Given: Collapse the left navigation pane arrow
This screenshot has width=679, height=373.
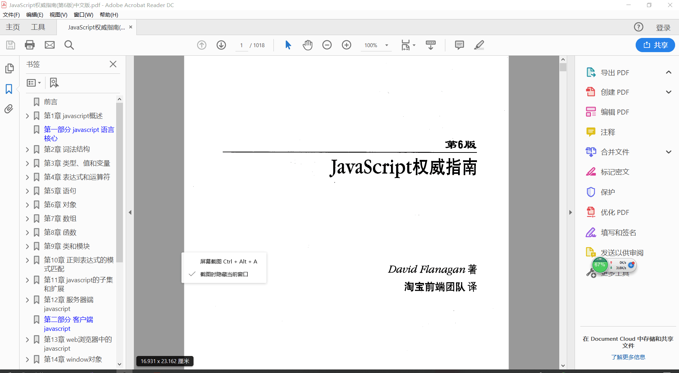Looking at the screenshot, I should click(130, 212).
